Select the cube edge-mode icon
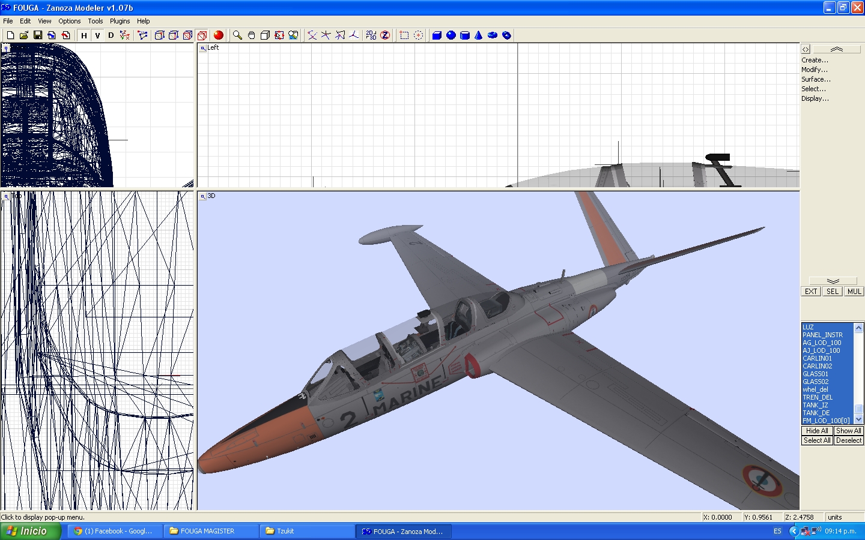 pyautogui.click(x=174, y=35)
